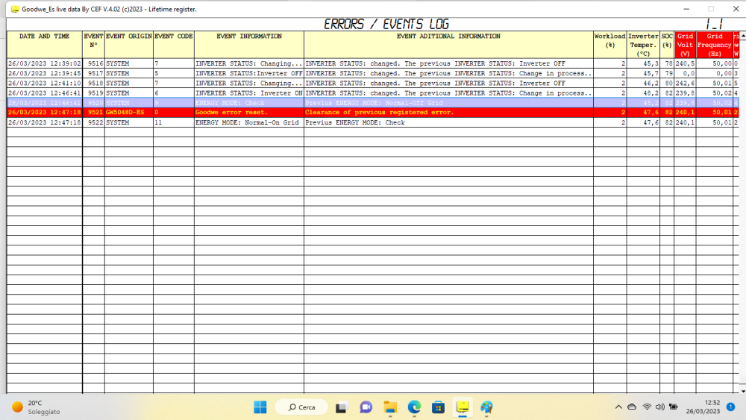Click 'Previus ENERGY MODE: Check' cell

[x=448, y=122]
